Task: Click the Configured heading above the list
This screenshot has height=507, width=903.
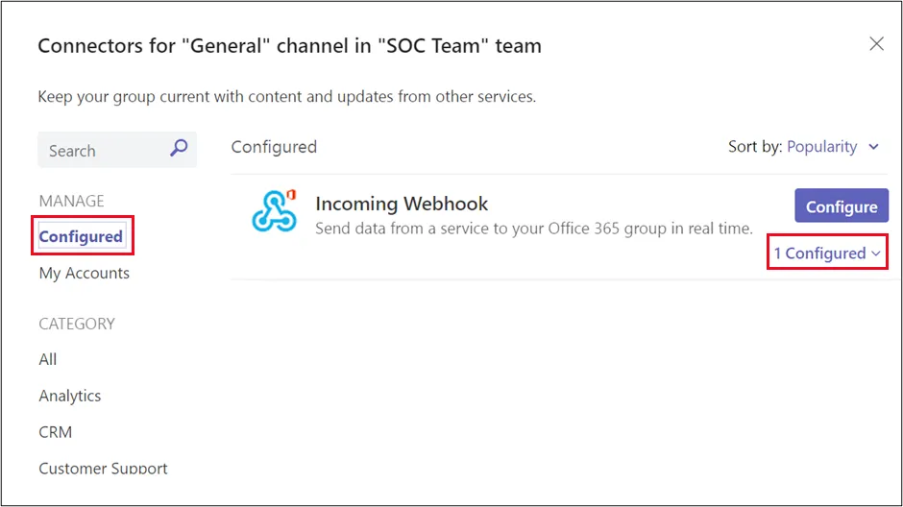Action: coord(274,147)
